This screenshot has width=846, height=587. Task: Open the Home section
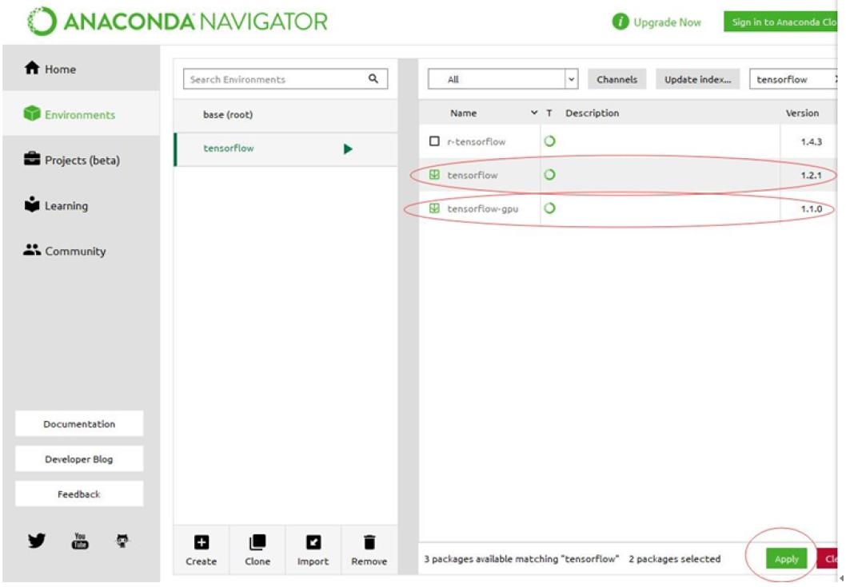point(81,69)
